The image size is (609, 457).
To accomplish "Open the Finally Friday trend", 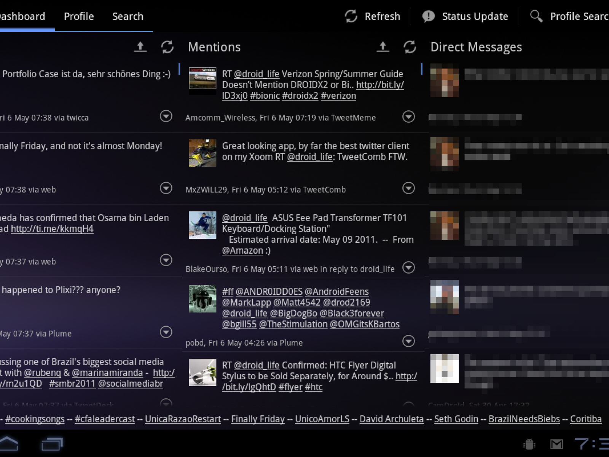I will pyautogui.click(x=258, y=419).
